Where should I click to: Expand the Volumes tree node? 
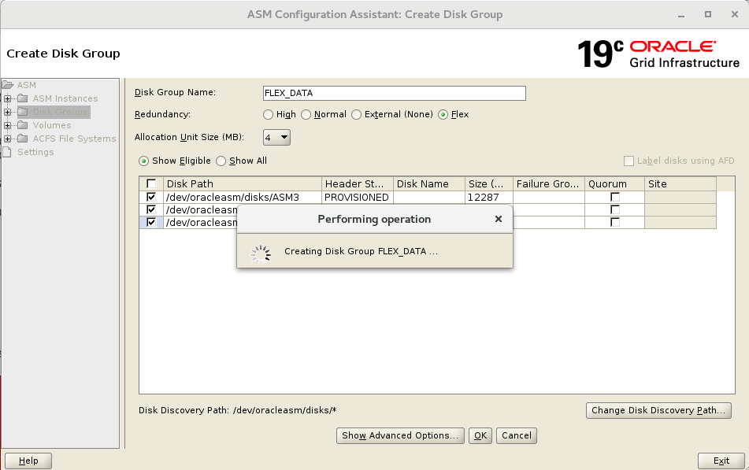click(x=7, y=126)
